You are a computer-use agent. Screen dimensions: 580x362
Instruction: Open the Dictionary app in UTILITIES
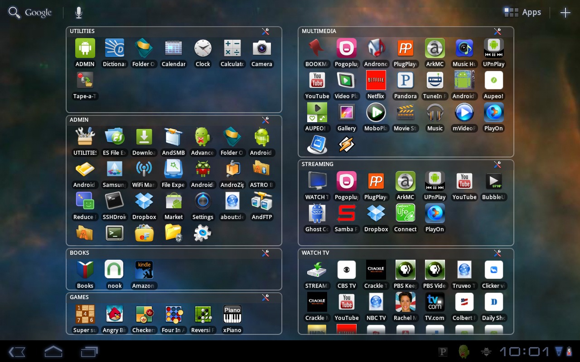115,53
